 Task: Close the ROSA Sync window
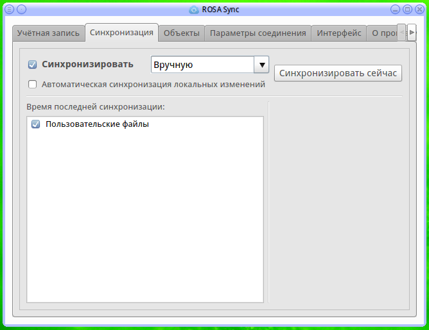420,10
